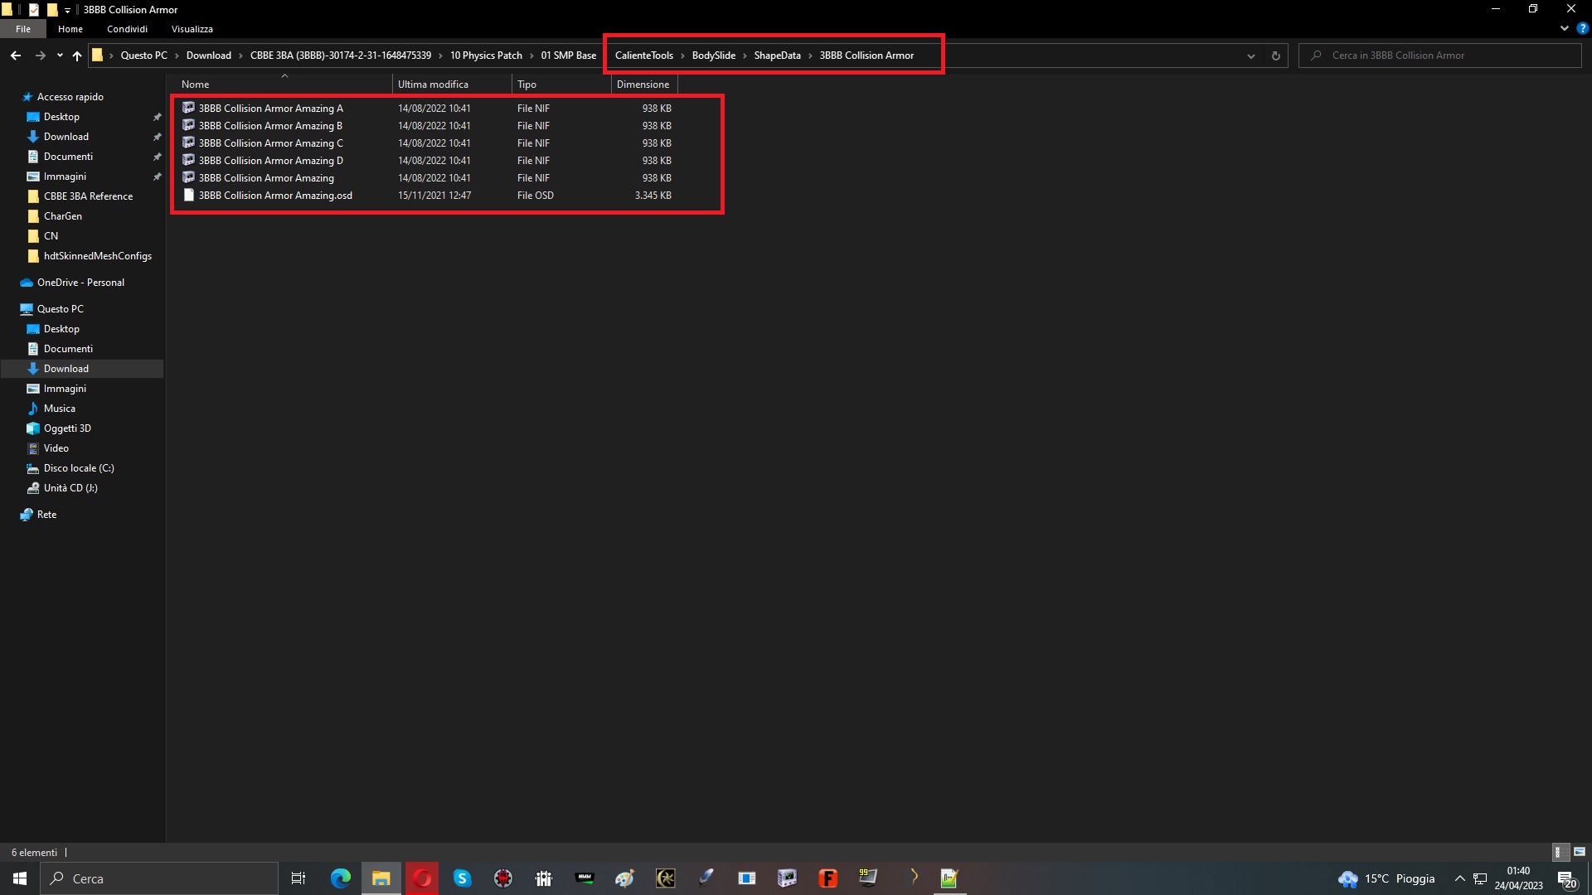1592x895 pixels.
Task: Open the address bar history dropdown
Action: pyautogui.click(x=1250, y=56)
